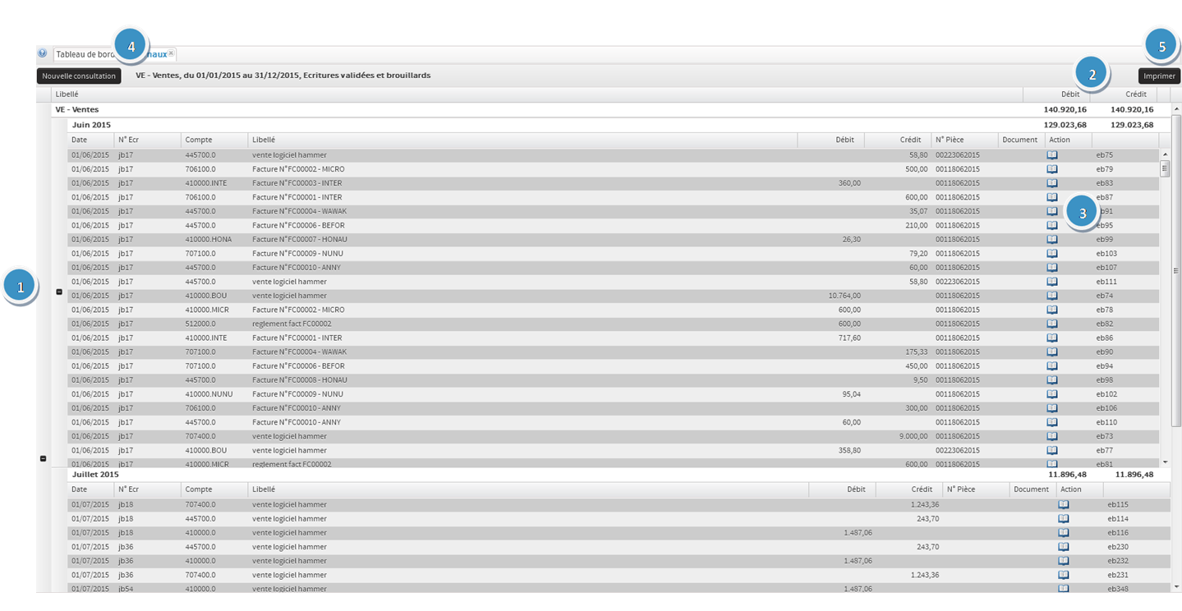Viewport: 1182px width, 611px height.
Task: Open the book icon on row eb74
Action: [x=1052, y=295]
